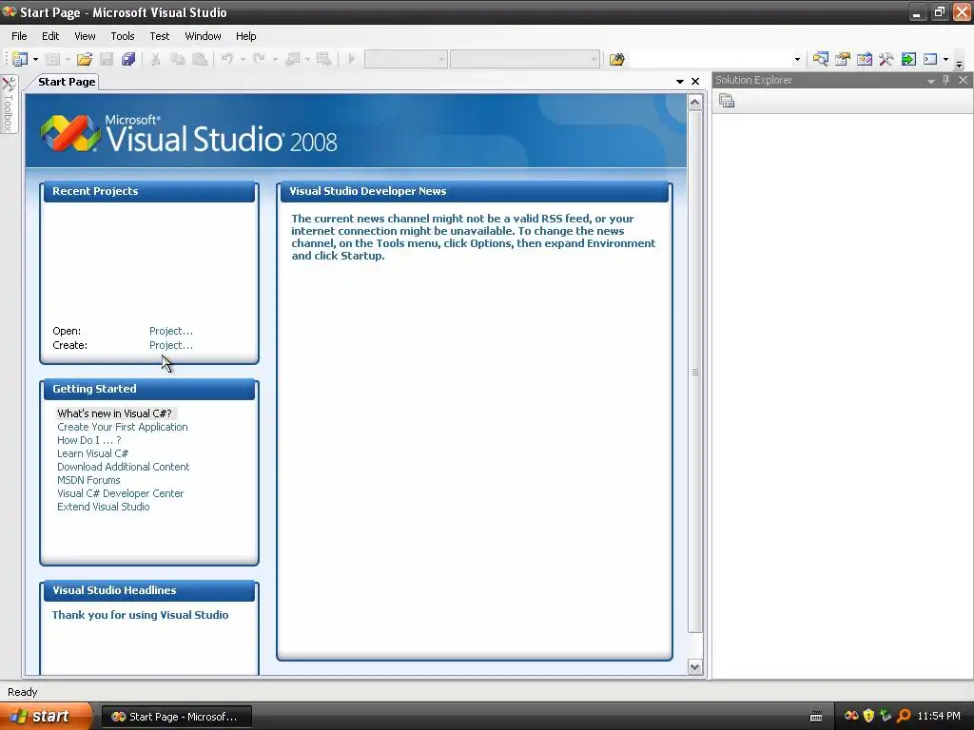Open What's new in Visual C#? link
Viewport: 974px width, 730px height.
click(114, 413)
